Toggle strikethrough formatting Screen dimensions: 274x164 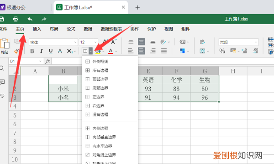[60, 51]
